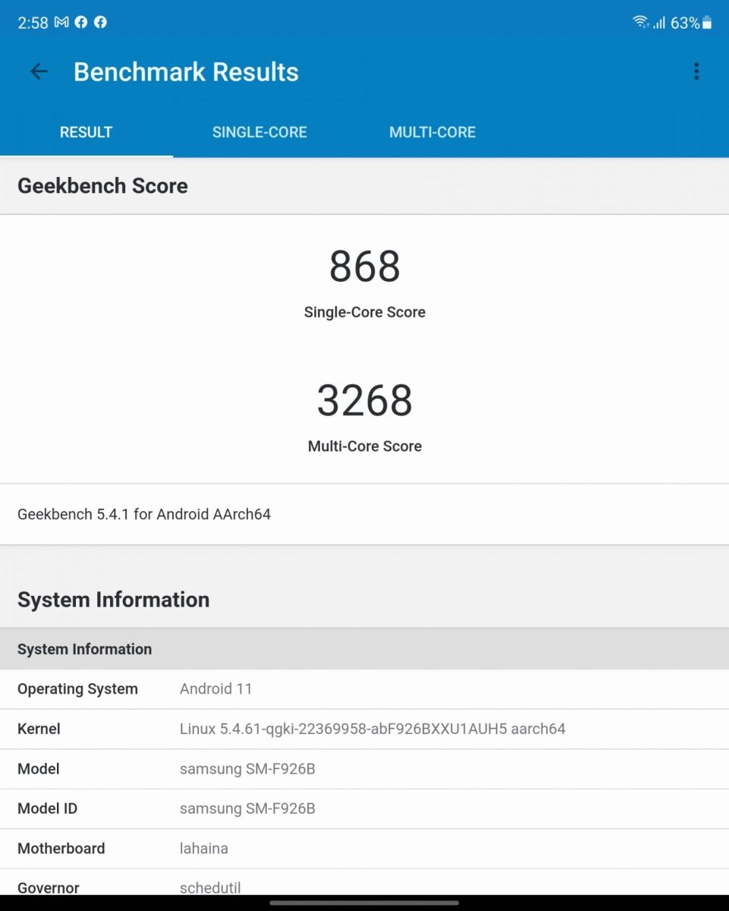Tap the Gmail notification icon
The width and height of the screenshot is (729, 911).
click(x=61, y=22)
